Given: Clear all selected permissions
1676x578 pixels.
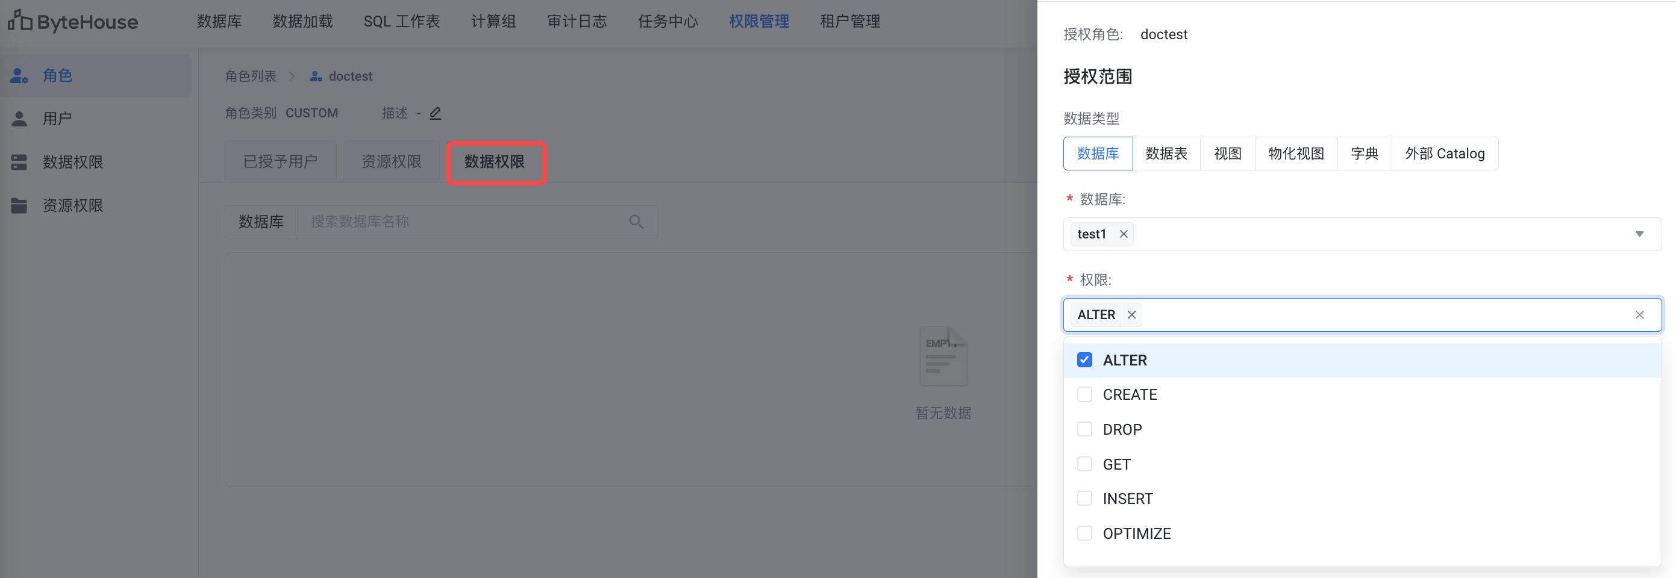Looking at the screenshot, I should coord(1639,315).
